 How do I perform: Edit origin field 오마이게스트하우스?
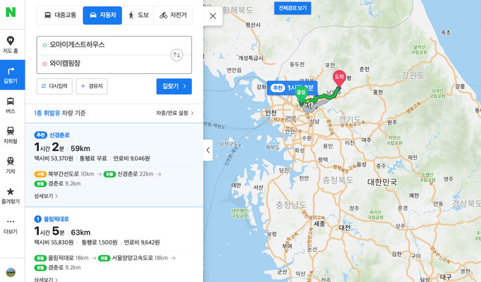[105, 45]
